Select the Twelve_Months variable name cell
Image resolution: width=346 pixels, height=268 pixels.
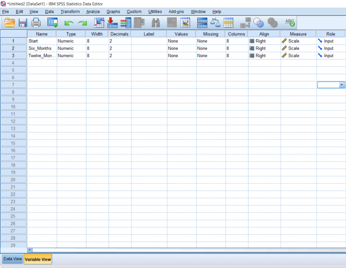(41, 55)
